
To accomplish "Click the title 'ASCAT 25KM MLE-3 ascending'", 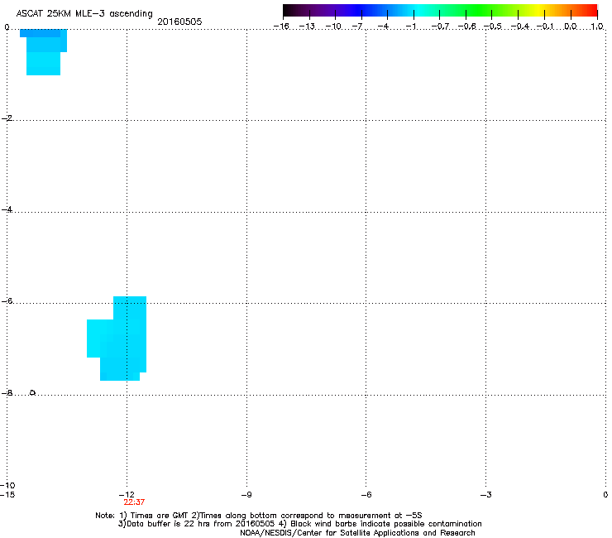I will pyautogui.click(x=84, y=14).
